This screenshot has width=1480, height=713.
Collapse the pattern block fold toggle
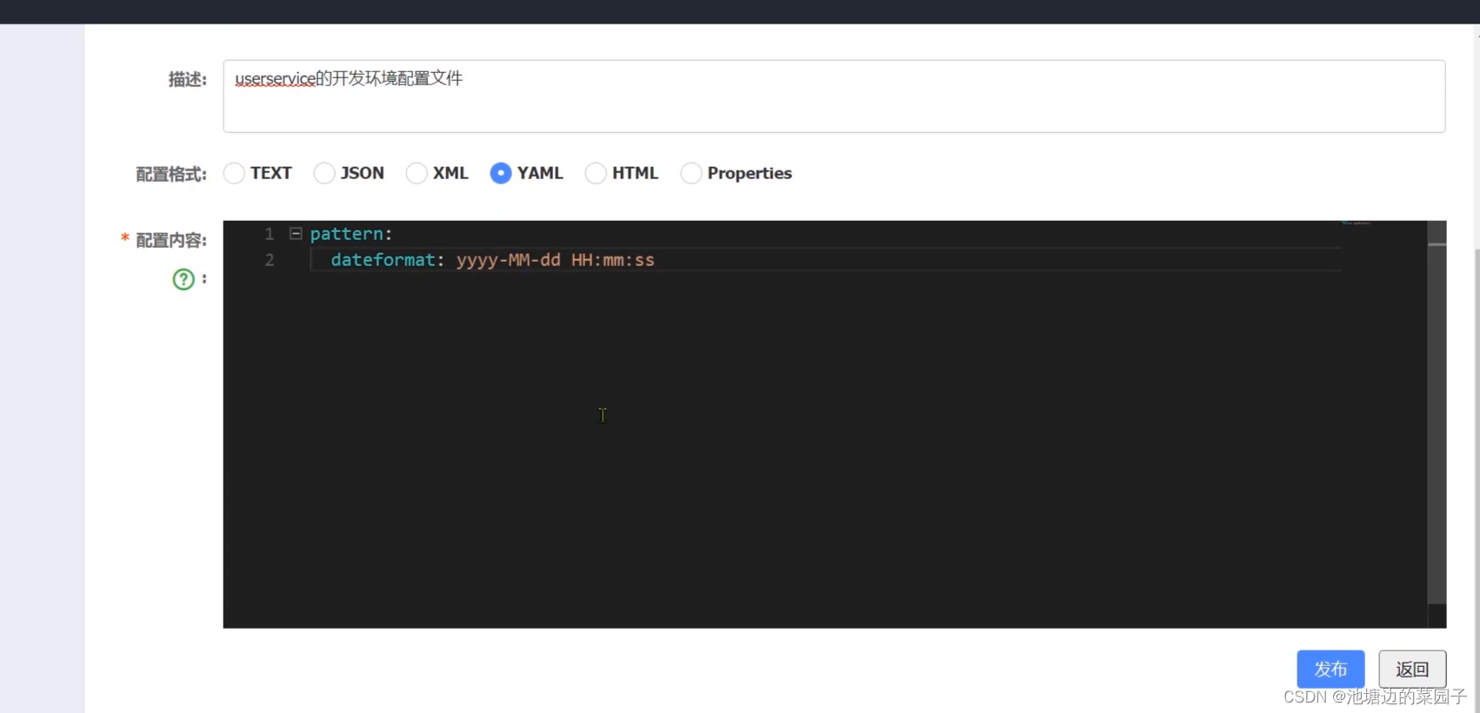(x=296, y=233)
